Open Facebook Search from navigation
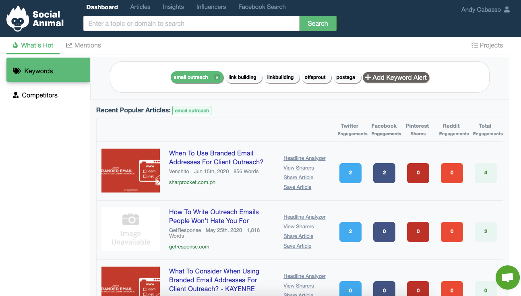 pyautogui.click(x=262, y=7)
